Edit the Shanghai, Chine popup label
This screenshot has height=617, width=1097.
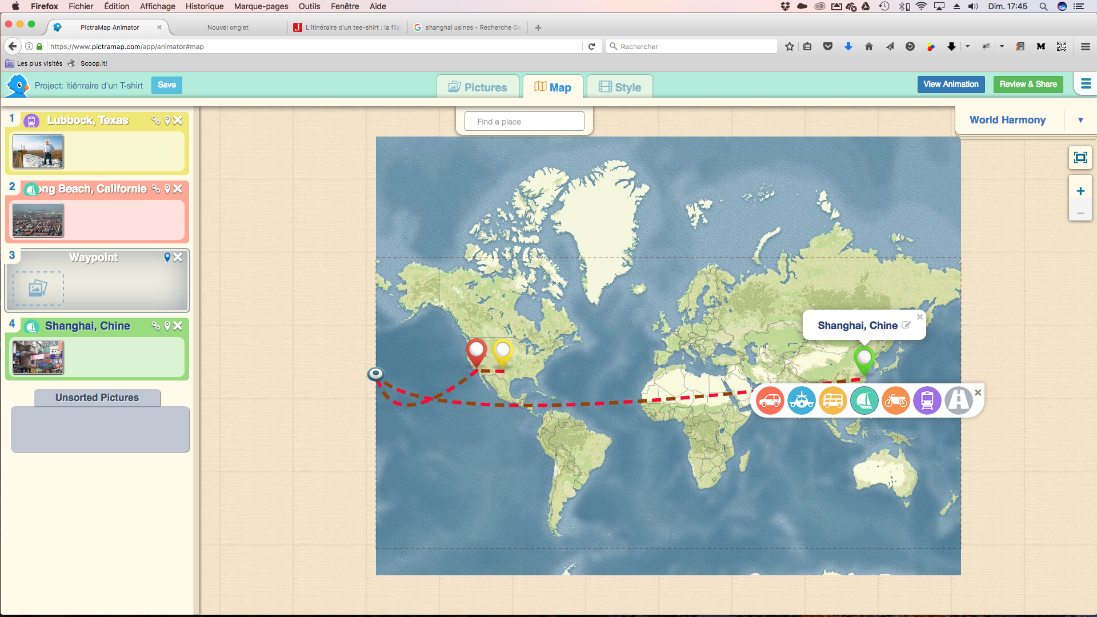click(x=906, y=325)
